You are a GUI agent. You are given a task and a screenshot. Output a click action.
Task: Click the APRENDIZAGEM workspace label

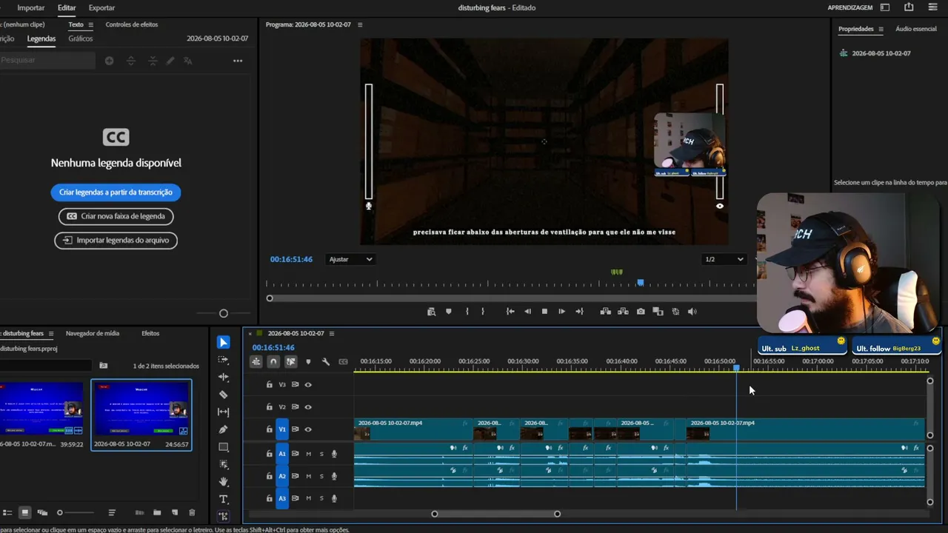tap(850, 7)
